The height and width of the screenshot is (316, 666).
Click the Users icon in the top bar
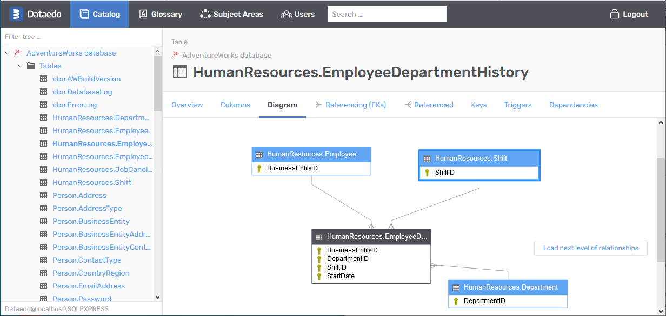[x=285, y=14]
